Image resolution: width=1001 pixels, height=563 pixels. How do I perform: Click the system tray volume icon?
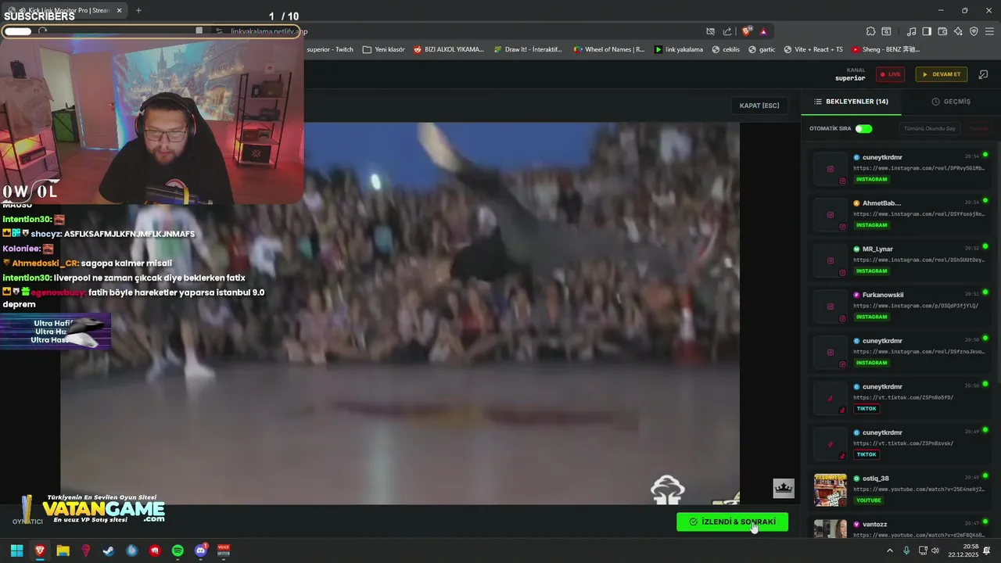[x=935, y=550]
